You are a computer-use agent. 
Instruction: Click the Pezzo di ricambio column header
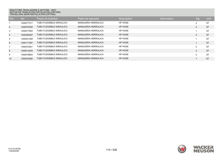[x=47, y=19]
